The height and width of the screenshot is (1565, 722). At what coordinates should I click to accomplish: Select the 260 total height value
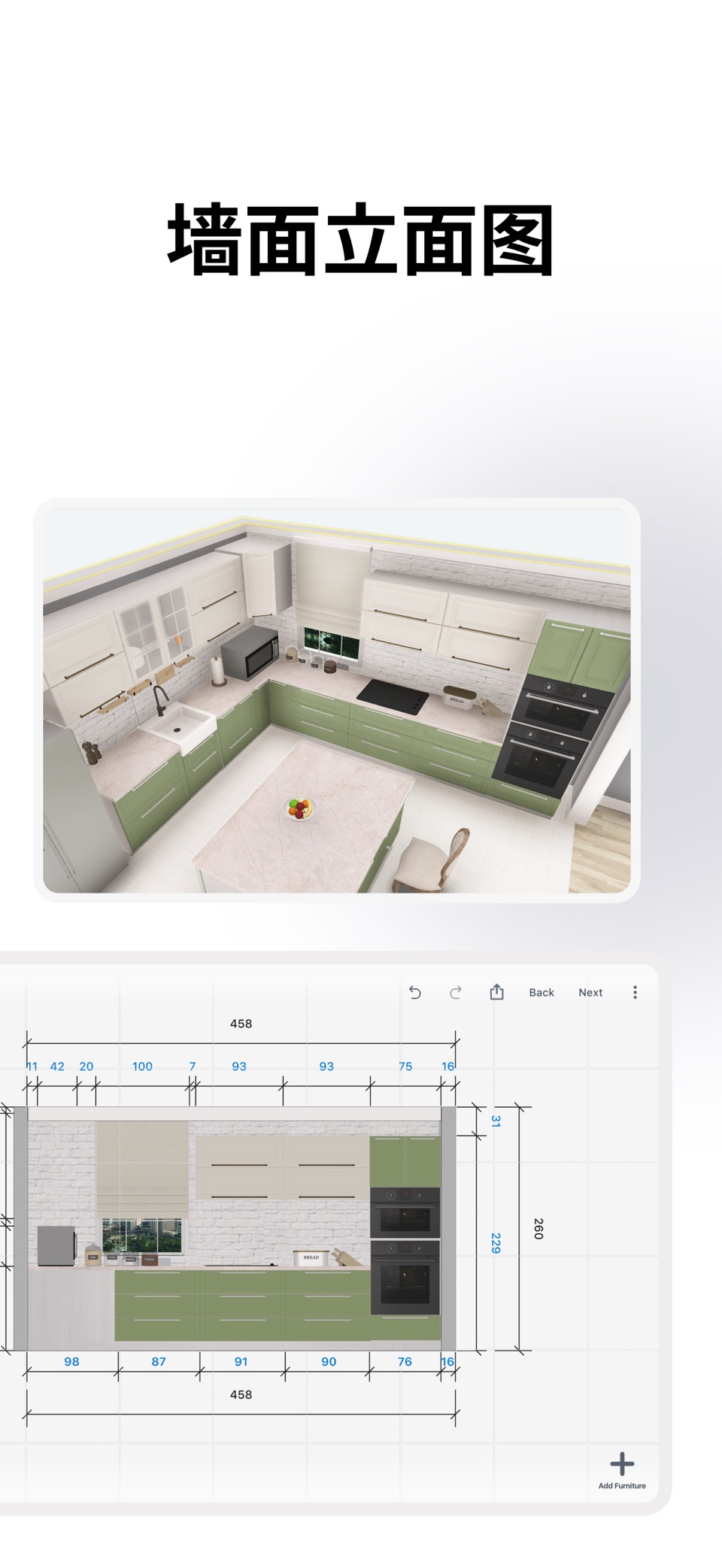[x=538, y=1228]
